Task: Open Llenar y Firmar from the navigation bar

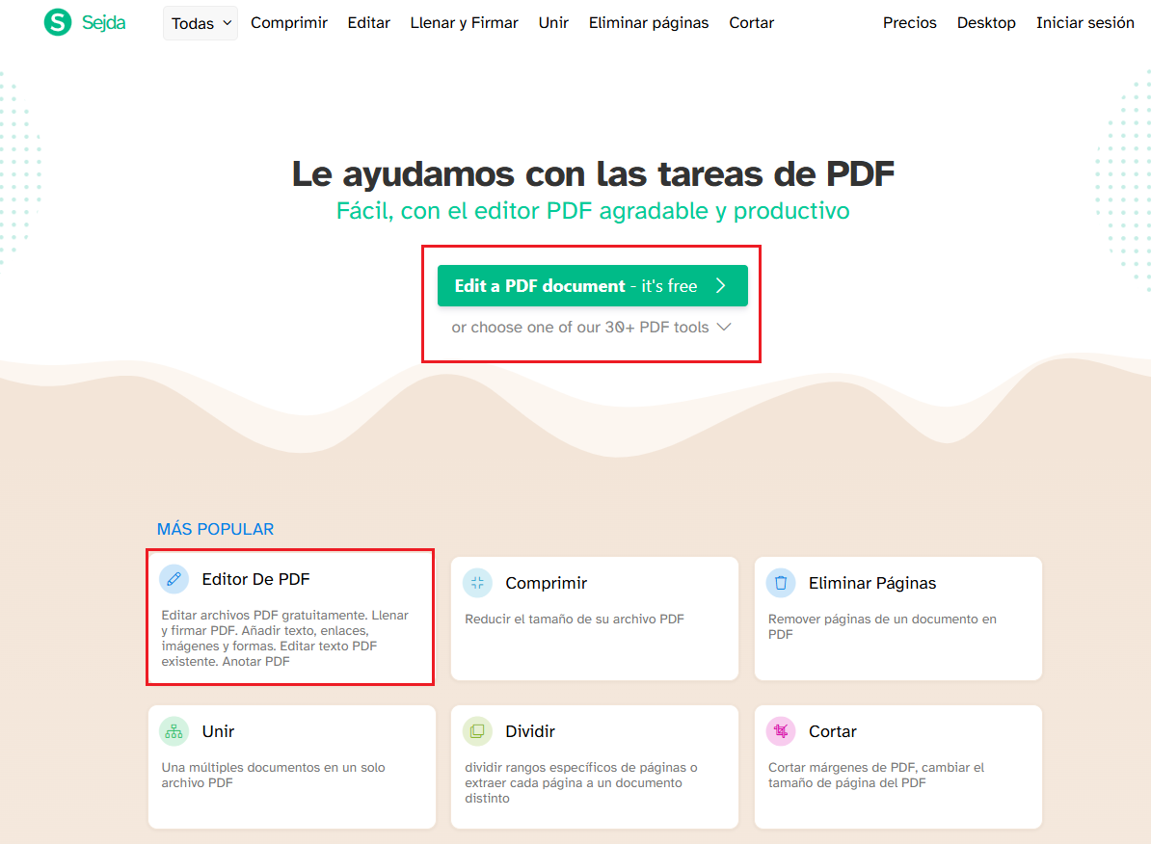Action: tap(464, 22)
